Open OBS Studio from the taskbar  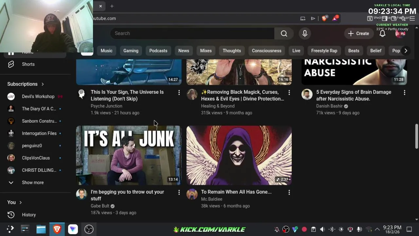89,229
